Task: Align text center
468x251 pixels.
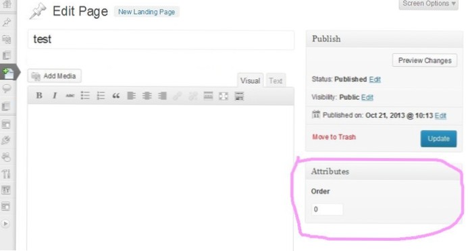Action: (x=147, y=96)
